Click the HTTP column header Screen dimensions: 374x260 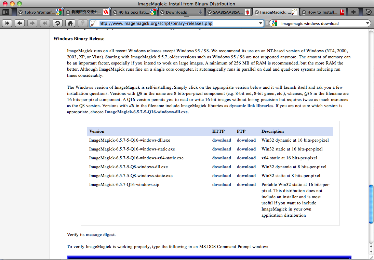point(218,131)
